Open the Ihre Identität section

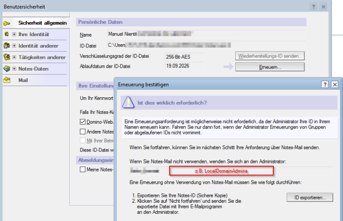click(x=33, y=34)
